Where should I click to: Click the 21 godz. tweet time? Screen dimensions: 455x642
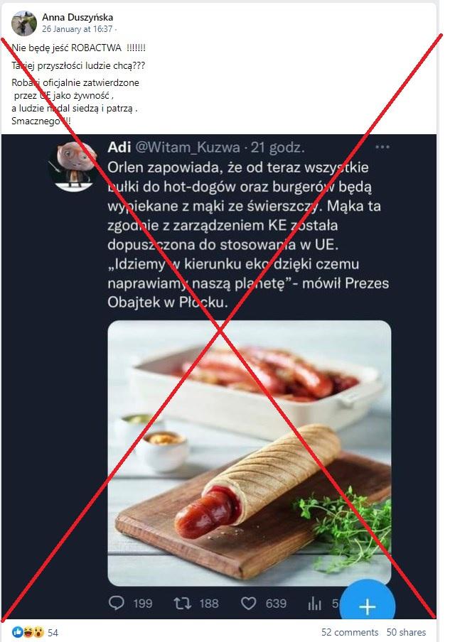277,147
